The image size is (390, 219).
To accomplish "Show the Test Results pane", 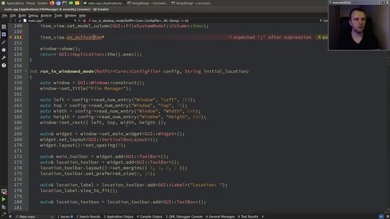I will click(248, 217).
